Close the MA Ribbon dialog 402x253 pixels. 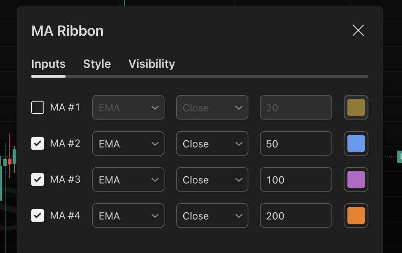(x=358, y=31)
